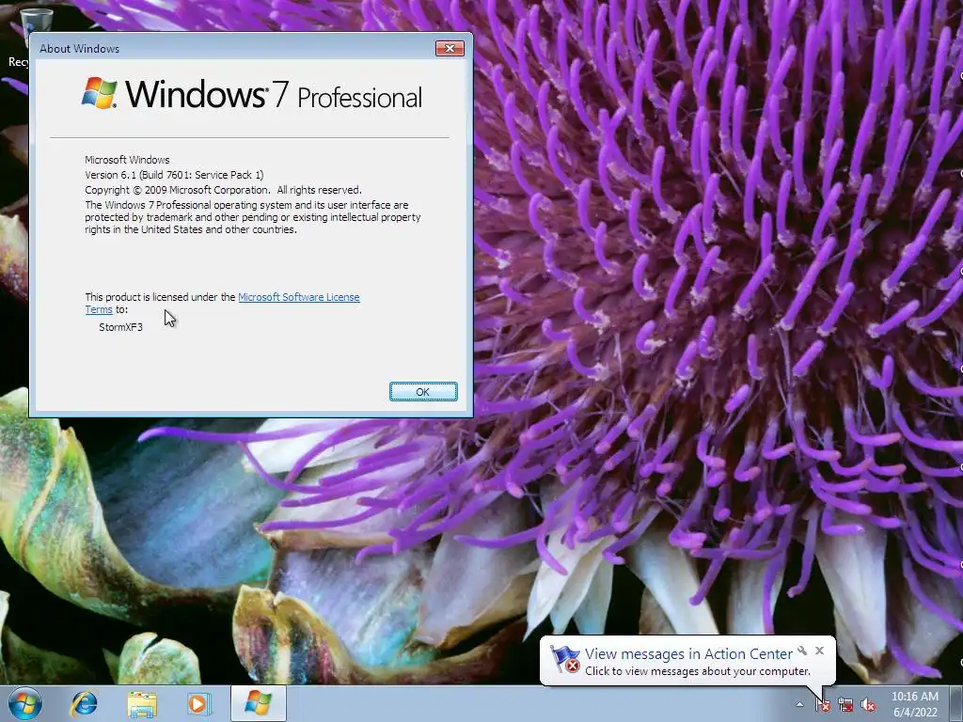
Task: Click the About Windows title bar
Action: click(233, 49)
